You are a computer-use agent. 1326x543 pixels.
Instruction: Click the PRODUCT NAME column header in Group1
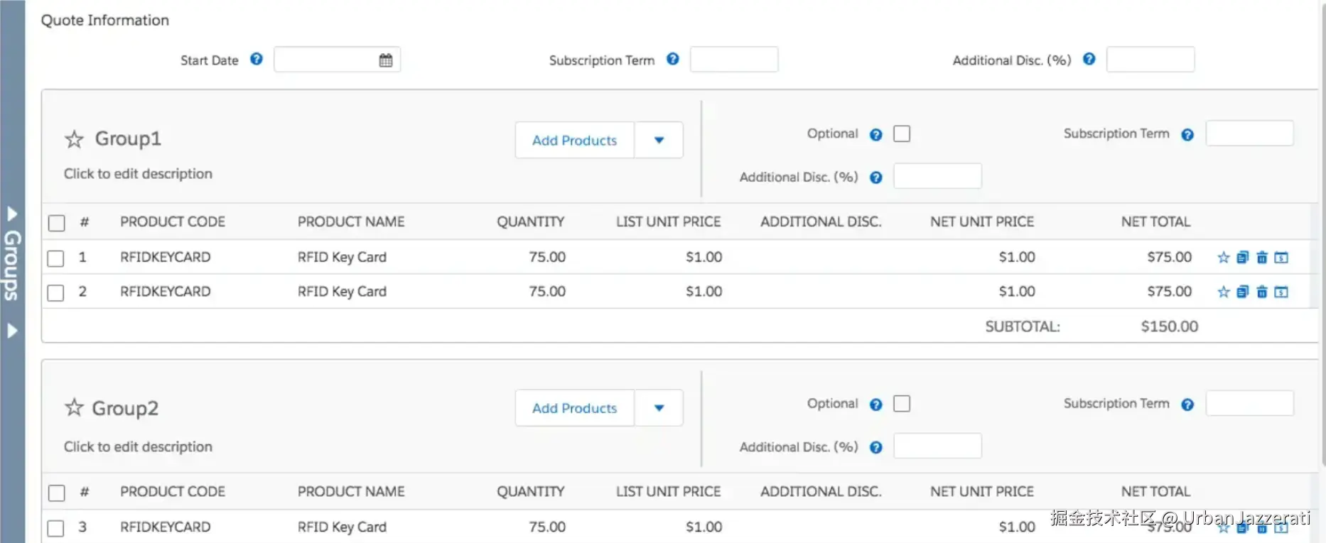351,221
